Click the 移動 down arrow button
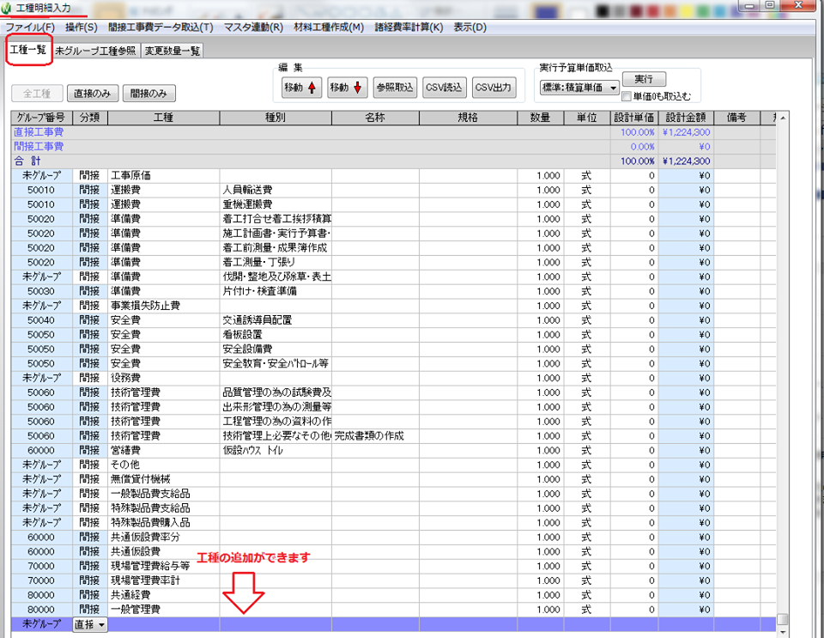This screenshot has height=638, width=824. coord(346,88)
